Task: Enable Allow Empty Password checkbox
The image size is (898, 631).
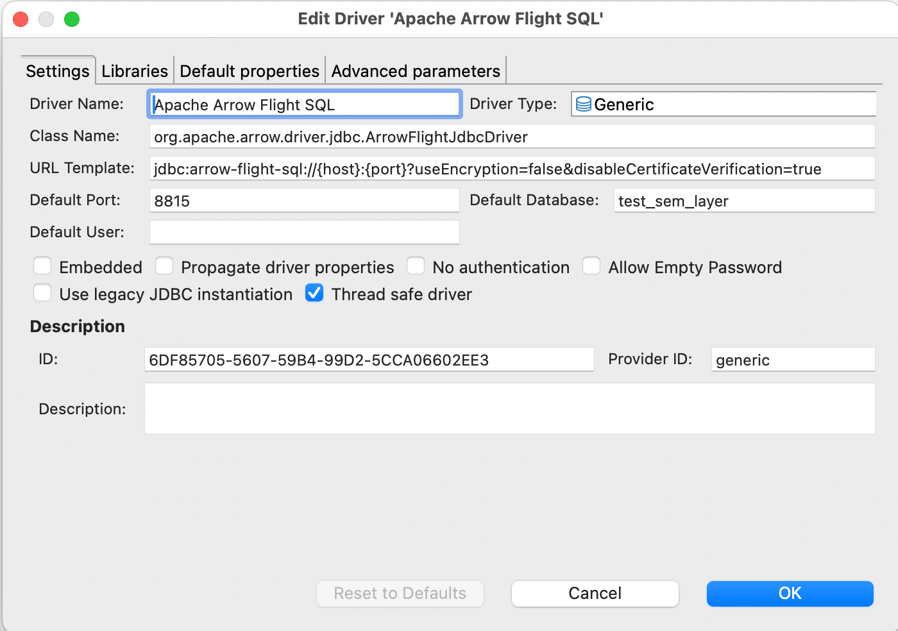Action: click(591, 266)
